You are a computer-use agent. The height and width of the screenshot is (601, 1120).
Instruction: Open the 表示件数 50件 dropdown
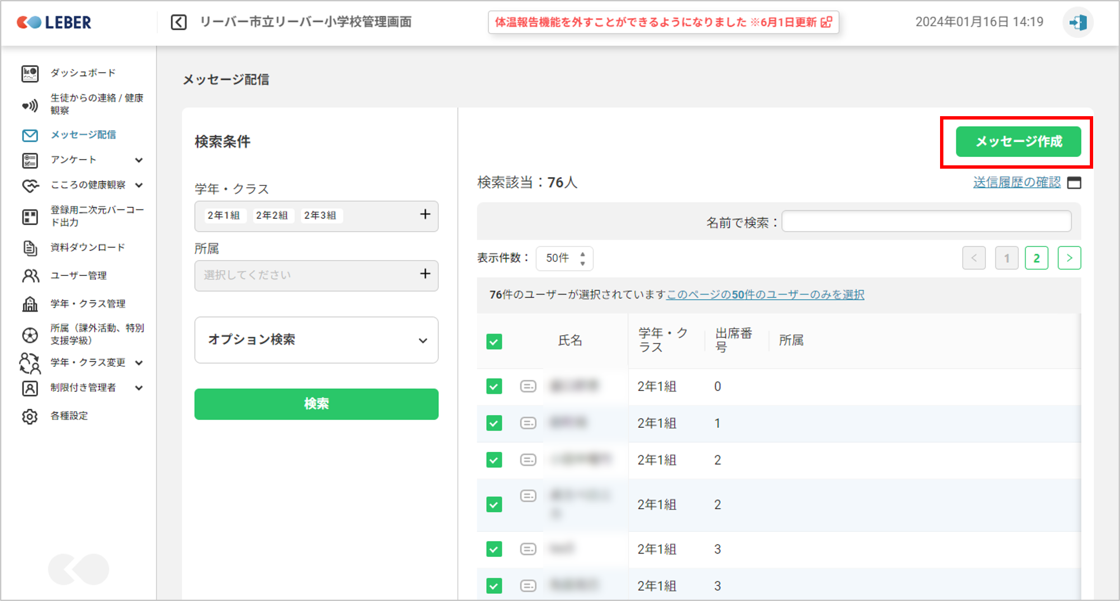pyautogui.click(x=564, y=258)
